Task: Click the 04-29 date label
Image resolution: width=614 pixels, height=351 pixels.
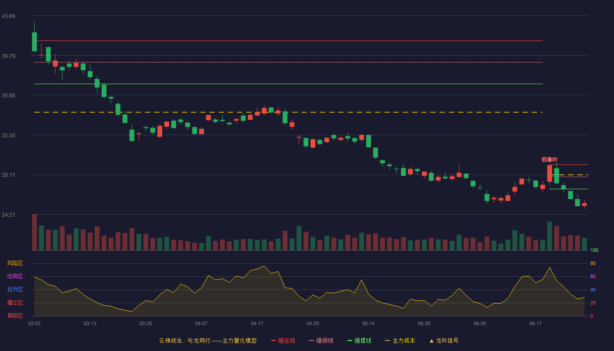Action: point(313,323)
